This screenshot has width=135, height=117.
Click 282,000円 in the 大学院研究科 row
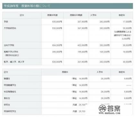(104, 28)
